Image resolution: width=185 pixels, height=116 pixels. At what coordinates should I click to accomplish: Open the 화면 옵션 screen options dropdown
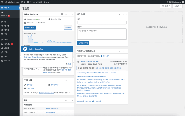(166, 6)
